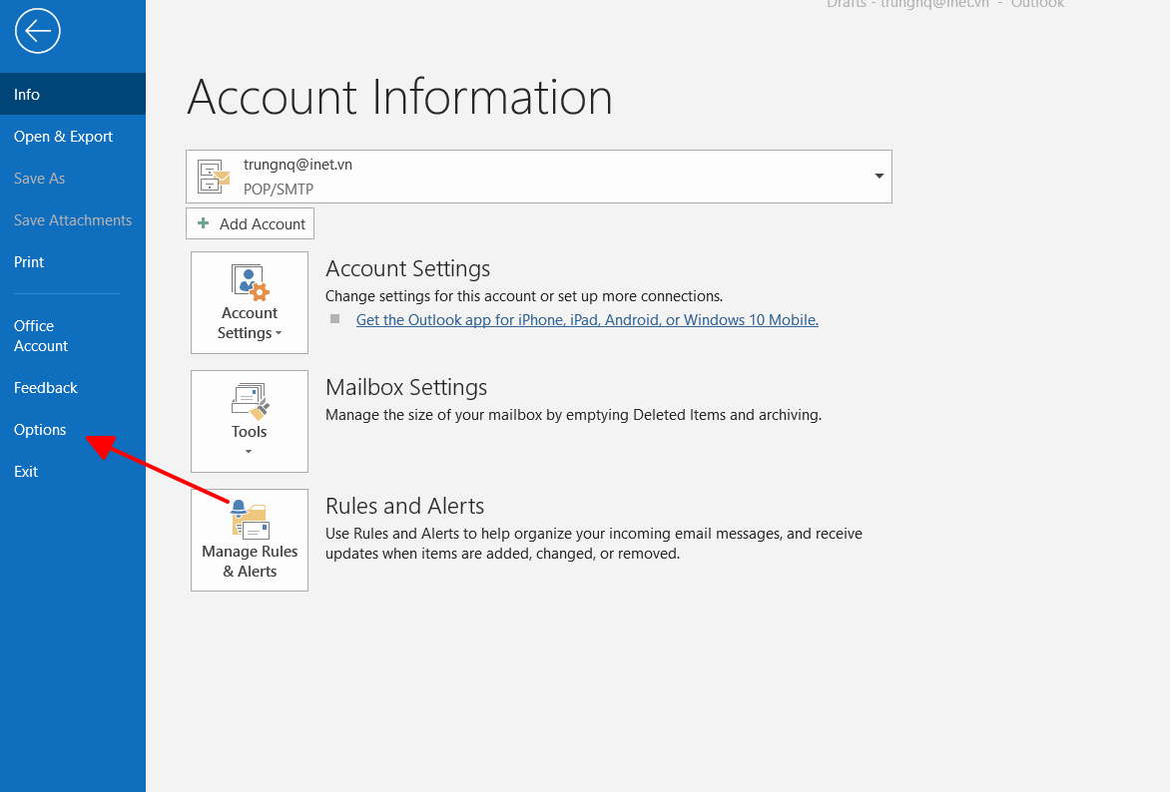Click the Tools mailbox cleanup icon
This screenshot has width=1170, height=792.
coord(250,402)
